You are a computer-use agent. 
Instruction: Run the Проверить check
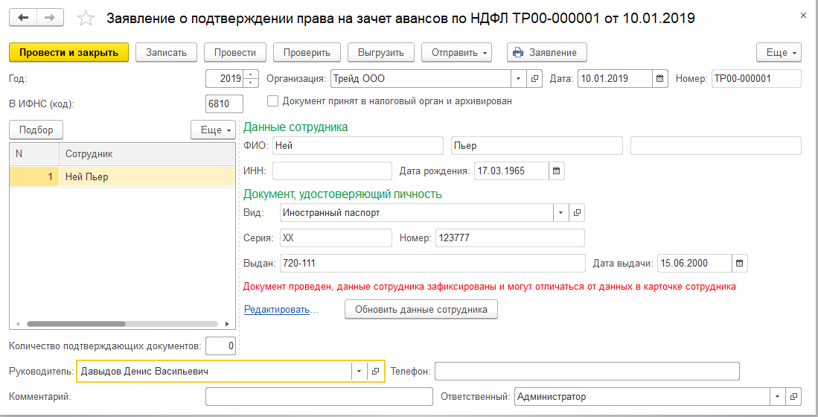coord(307,53)
